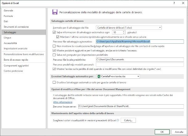The height and width of the screenshot is (136, 188).
Task: Open the Centro protezione category
Action: pos(24,71)
